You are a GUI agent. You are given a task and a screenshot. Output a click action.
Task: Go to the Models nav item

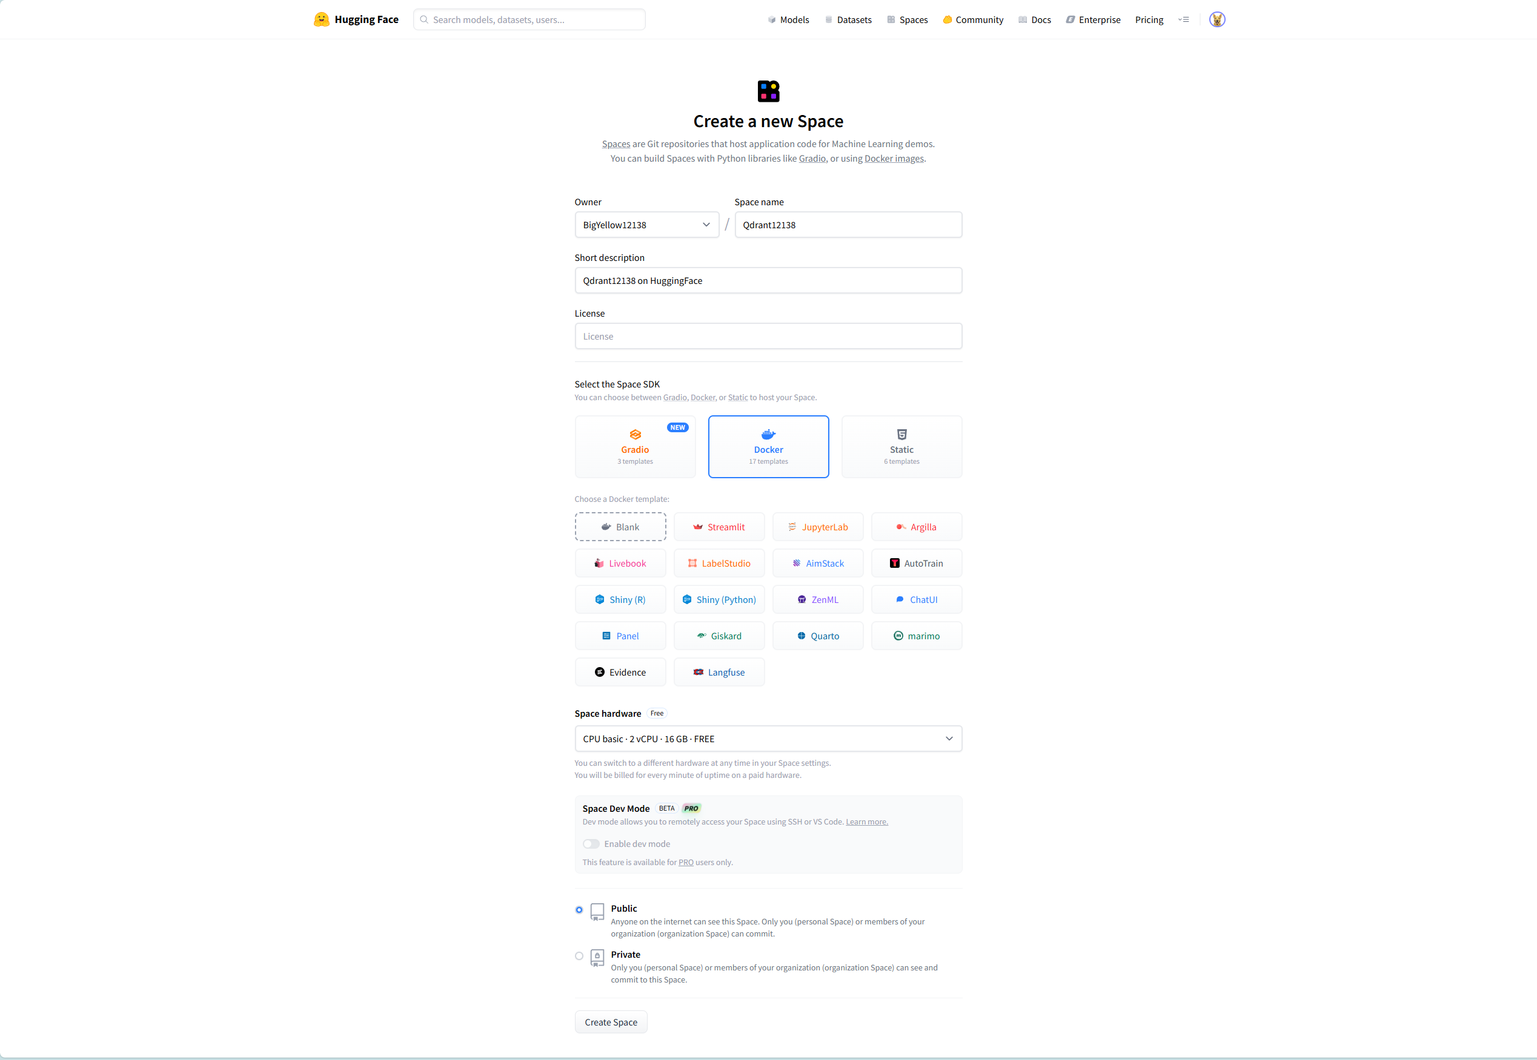click(x=788, y=20)
